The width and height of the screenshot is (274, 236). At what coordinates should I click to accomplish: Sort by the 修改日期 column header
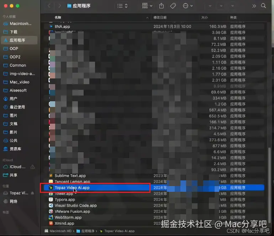160,17
